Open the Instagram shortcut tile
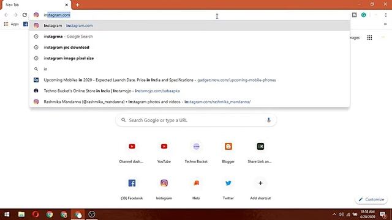Viewport: 392px width, 220px height. (x=164, y=189)
